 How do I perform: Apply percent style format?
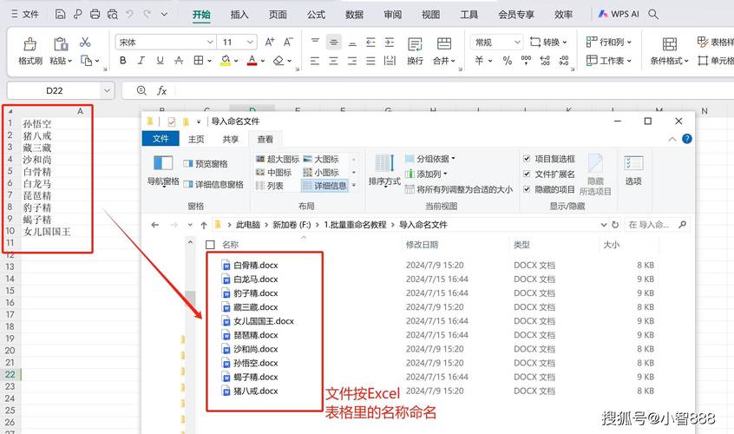tap(507, 61)
